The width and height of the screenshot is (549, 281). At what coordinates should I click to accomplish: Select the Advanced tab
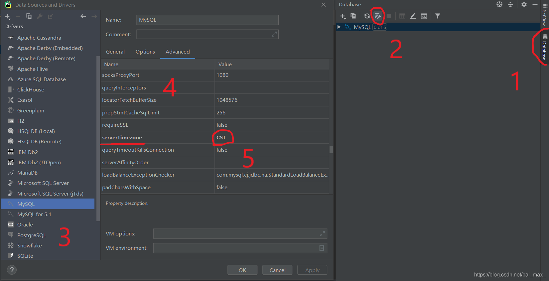pos(178,52)
